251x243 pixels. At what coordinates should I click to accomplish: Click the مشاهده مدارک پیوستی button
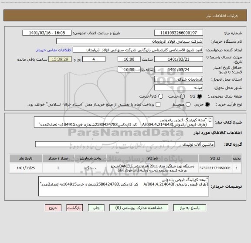[x=139, y=208]
